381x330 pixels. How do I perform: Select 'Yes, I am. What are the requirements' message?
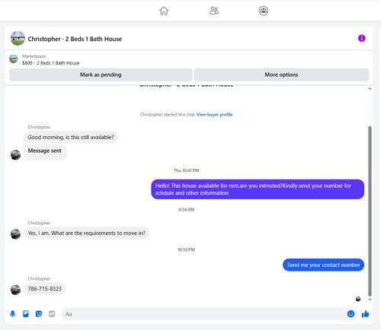point(87,233)
